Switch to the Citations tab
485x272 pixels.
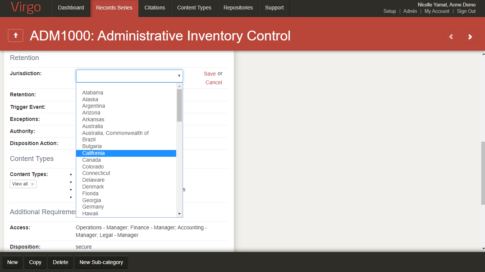click(x=155, y=8)
